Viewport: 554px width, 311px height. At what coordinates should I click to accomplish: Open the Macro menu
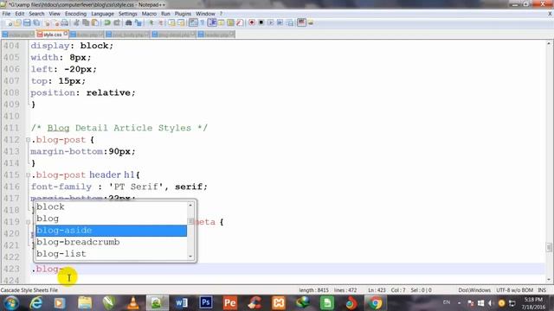(x=149, y=14)
